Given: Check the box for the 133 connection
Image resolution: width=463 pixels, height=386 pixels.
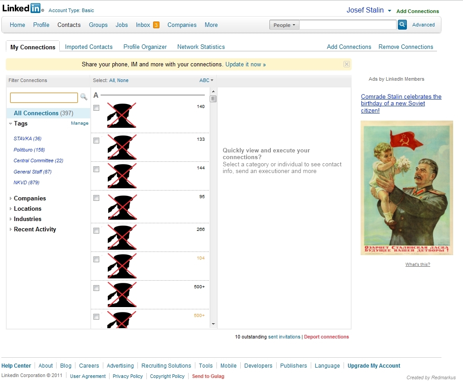Looking at the screenshot, I should (96, 141).
